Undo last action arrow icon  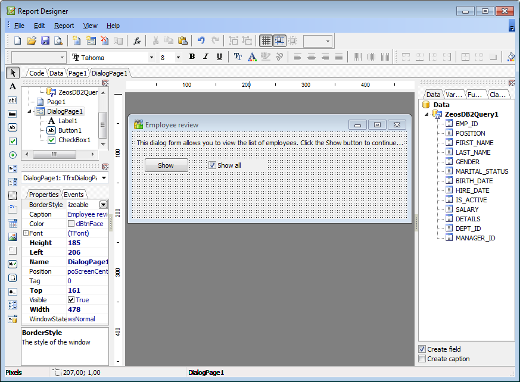coord(201,40)
